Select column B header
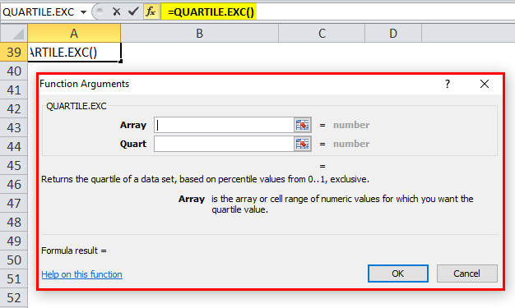Image resolution: width=515 pixels, height=308 pixels. pyautogui.click(x=199, y=33)
